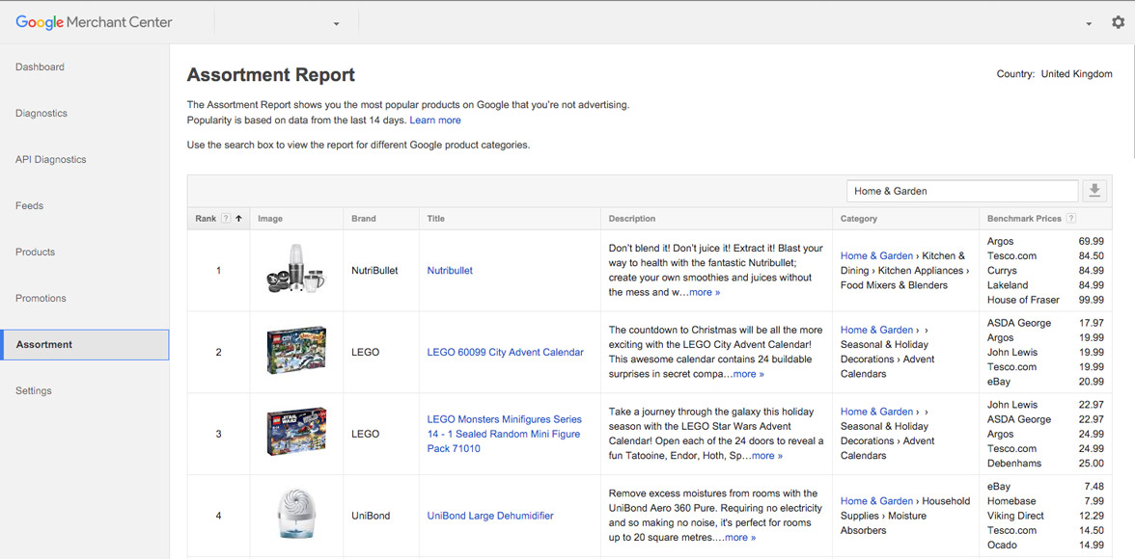The height and width of the screenshot is (559, 1135).
Task: Click the Learn more link
Action: pyautogui.click(x=435, y=120)
